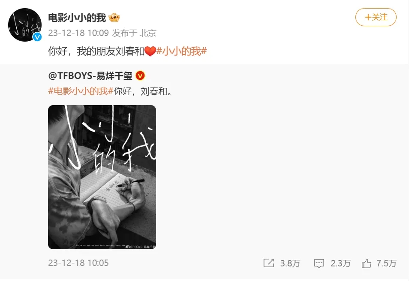
Task: Open the #小小的我# hashtag topic
Action: tap(181, 51)
